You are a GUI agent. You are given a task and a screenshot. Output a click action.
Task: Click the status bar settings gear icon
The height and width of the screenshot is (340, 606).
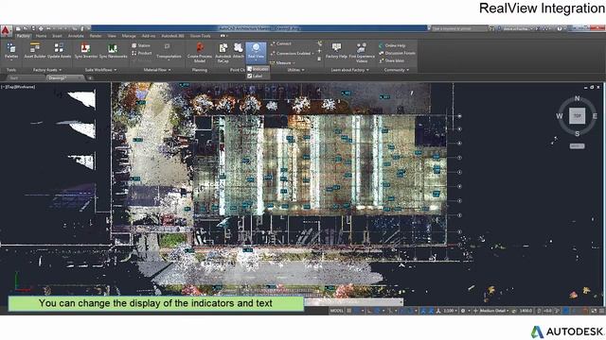[x=463, y=311]
